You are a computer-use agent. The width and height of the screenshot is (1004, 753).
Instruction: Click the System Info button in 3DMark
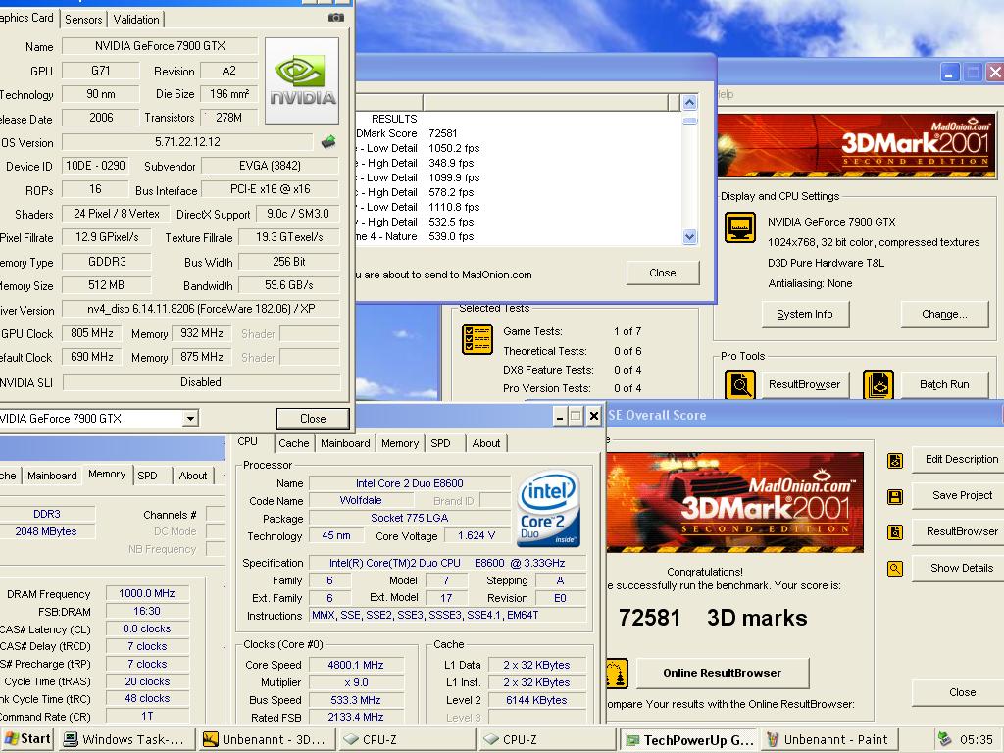click(805, 315)
